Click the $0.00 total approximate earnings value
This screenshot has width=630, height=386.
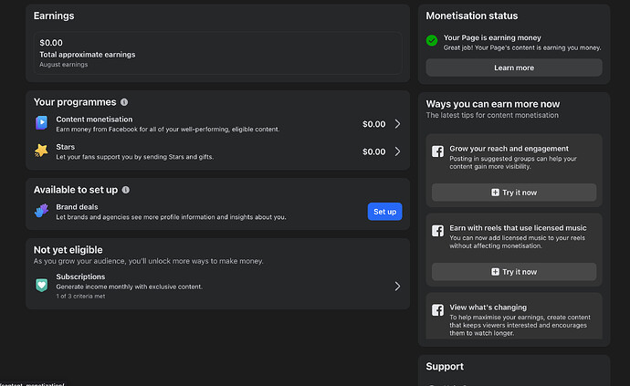click(x=51, y=43)
